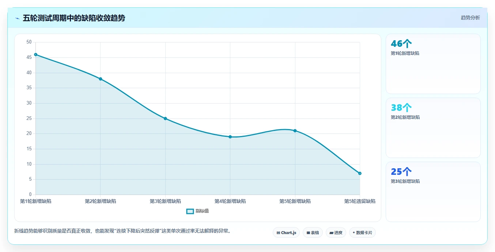This screenshot has height=252, width=495.
Task: Click the data point for 第5轮新增缺陷
Action: click(295, 131)
